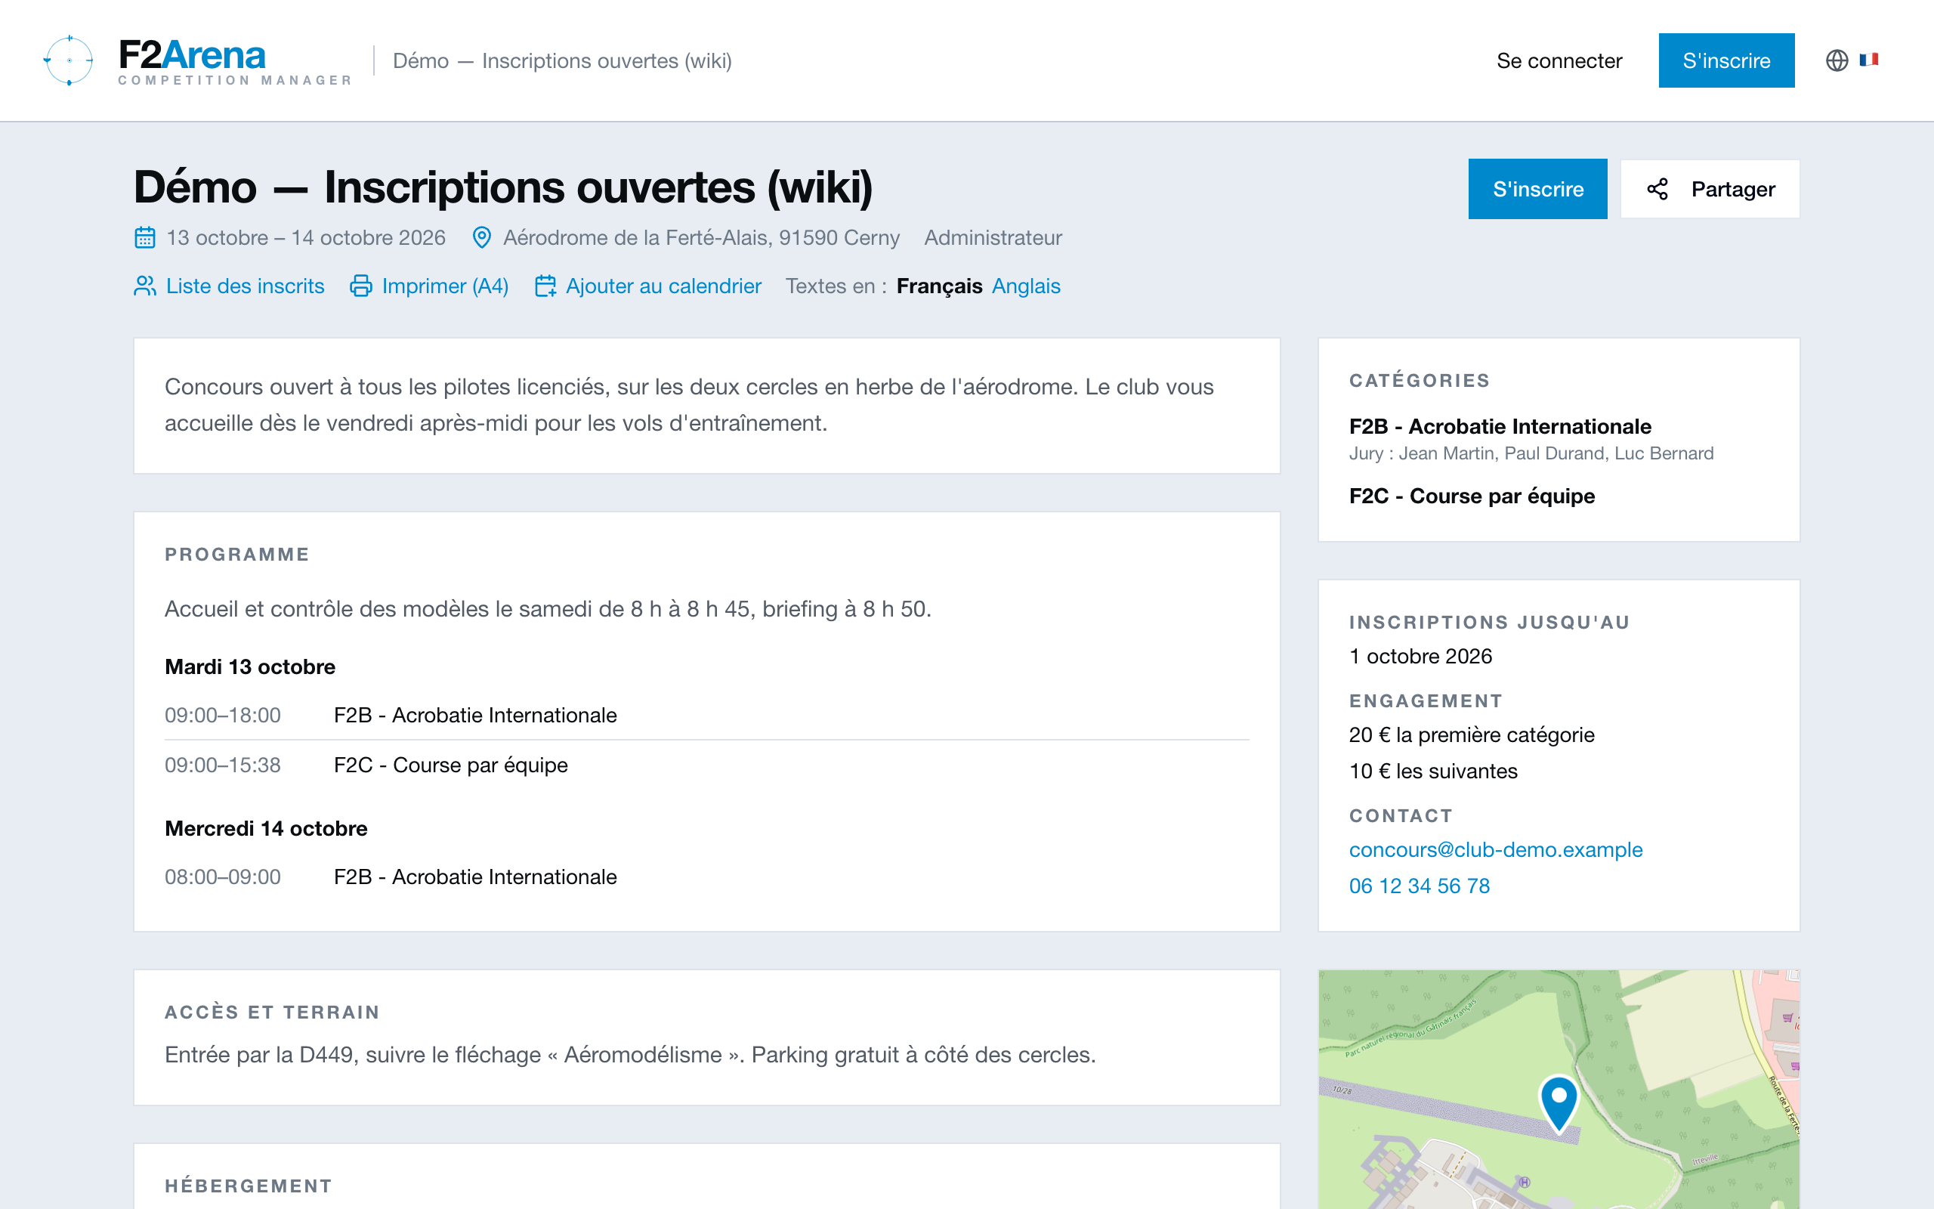Viewport: 1934px width, 1209px height.
Task: Click the Hébergement section heading
Action: [249, 1186]
